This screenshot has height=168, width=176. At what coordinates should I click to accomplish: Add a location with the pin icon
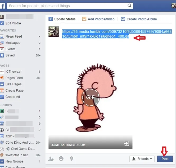click(71, 158)
